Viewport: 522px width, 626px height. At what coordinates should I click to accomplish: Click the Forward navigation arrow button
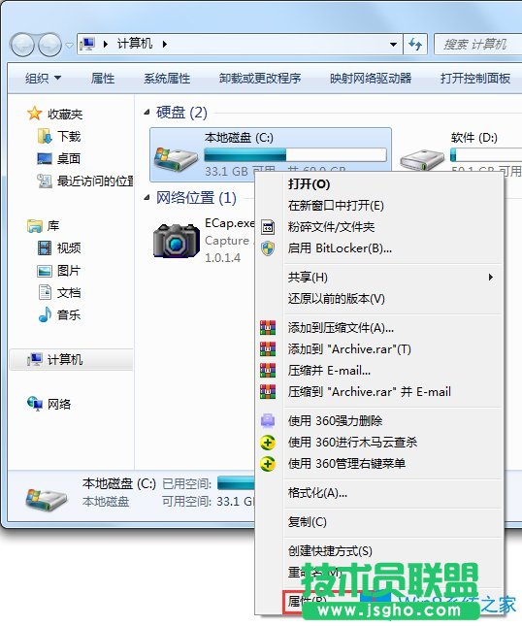(x=49, y=45)
